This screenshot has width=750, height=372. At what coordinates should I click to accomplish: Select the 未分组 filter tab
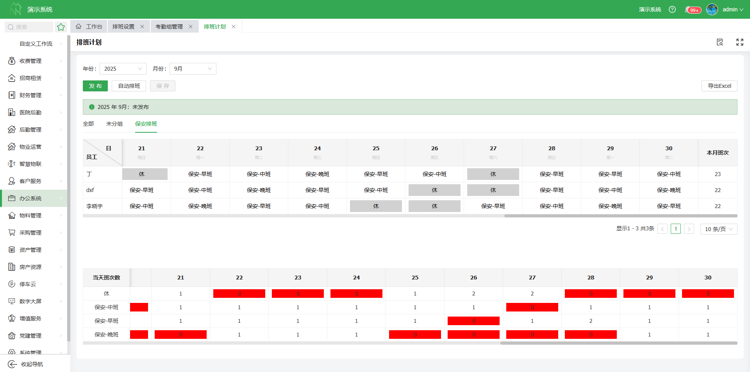[x=114, y=124]
